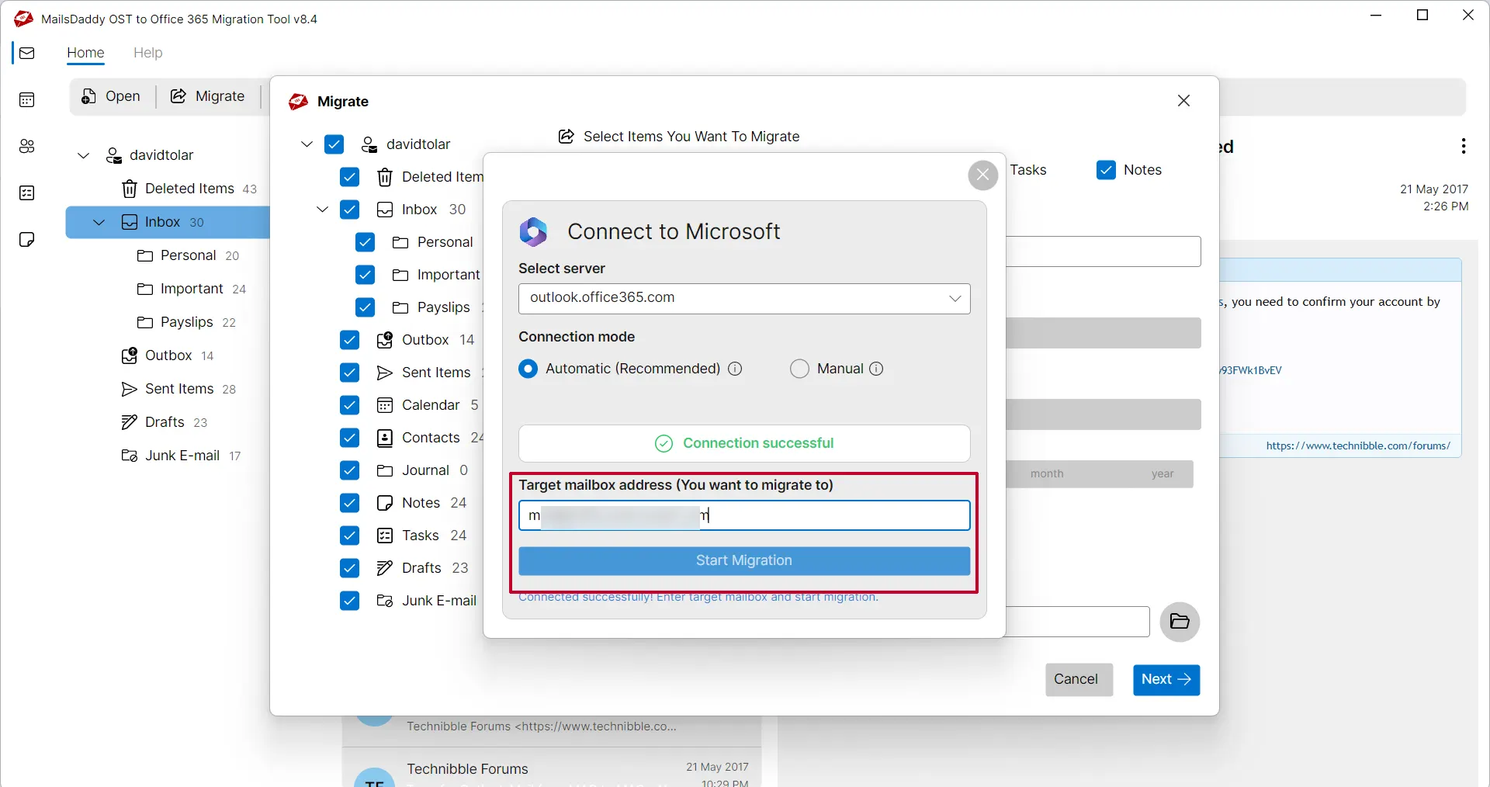The image size is (1490, 787).
Task: Open the Mail view in left sidebar
Action: coord(27,53)
